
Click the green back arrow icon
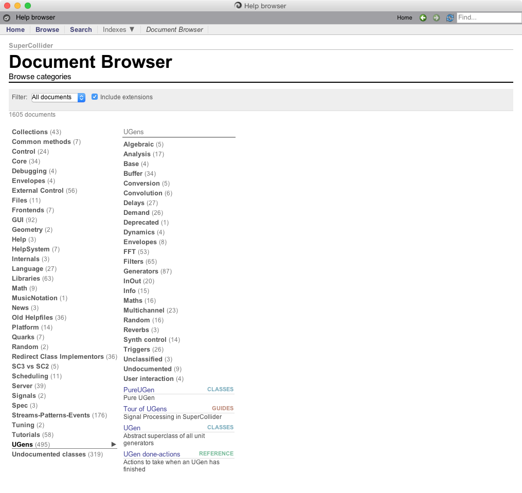423,17
